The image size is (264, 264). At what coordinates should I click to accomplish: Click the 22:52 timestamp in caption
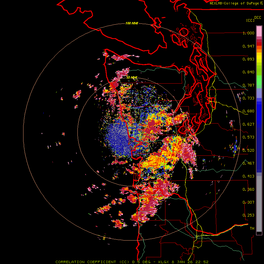click(202, 262)
